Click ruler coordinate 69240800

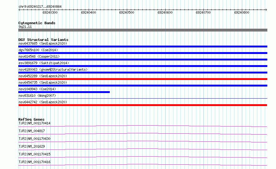click(242, 12)
